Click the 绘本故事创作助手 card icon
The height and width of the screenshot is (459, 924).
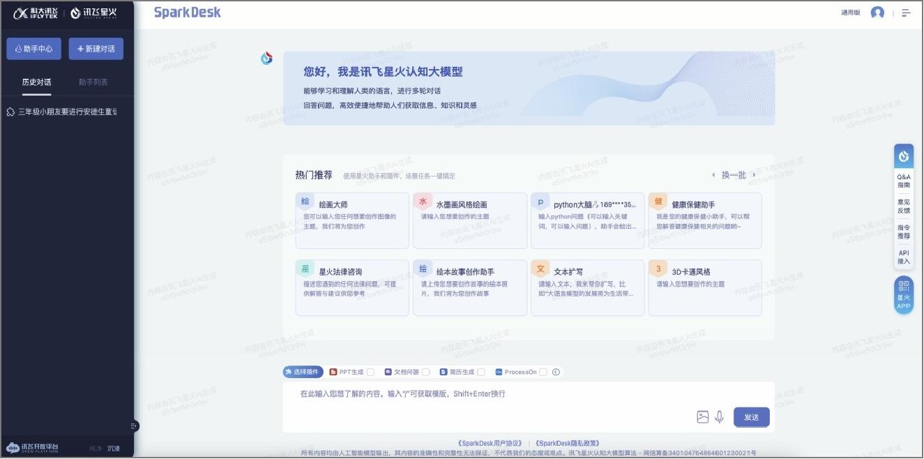coord(422,268)
